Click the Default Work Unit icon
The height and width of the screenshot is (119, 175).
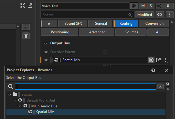coord(20,100)
